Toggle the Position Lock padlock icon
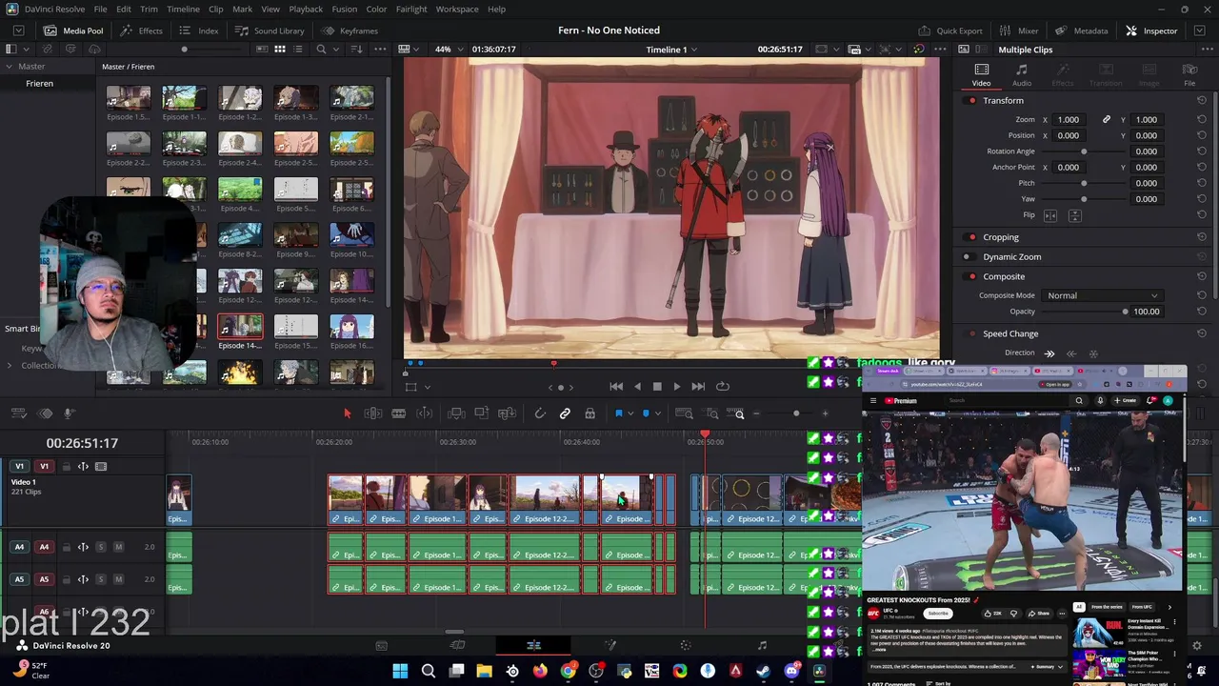The width and height of the screenshot is (1219, 686). coord(590,414)
